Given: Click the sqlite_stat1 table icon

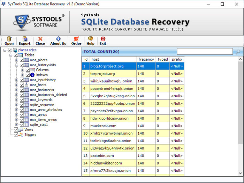Looking at the screenshot, I should (x=26, y=125).
